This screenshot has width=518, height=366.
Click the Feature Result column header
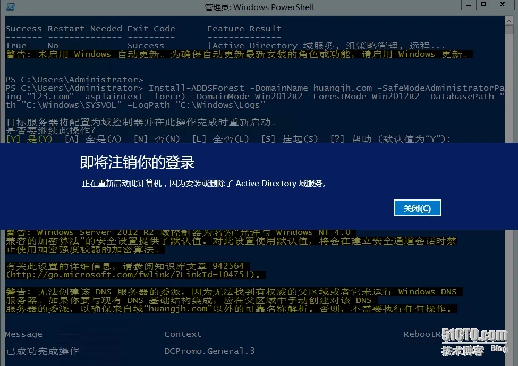244,29
